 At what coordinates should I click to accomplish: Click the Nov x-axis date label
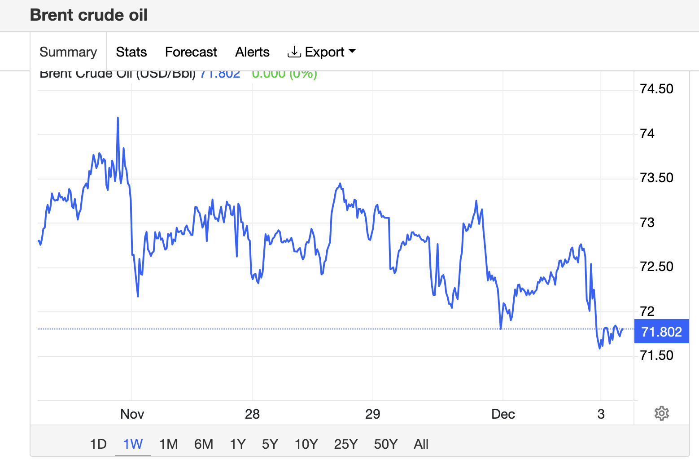click(132, 414)
